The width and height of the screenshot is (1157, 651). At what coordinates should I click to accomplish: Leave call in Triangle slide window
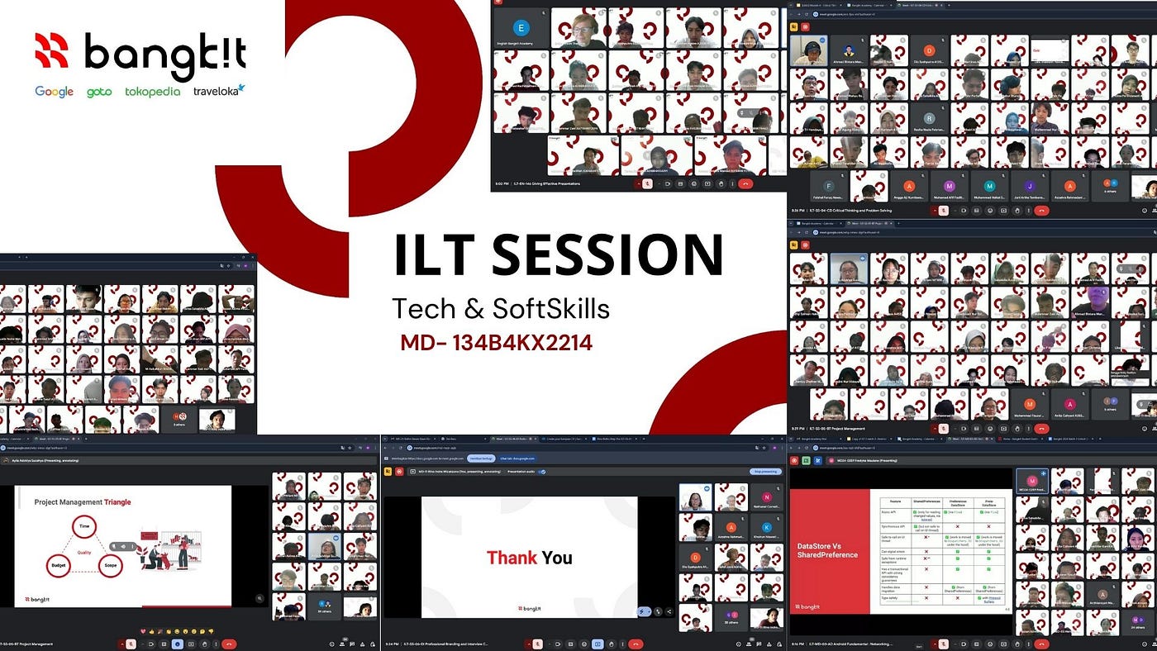(x=230, y=644)
